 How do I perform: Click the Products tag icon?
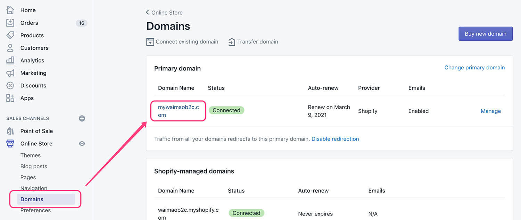click(10, 35)
